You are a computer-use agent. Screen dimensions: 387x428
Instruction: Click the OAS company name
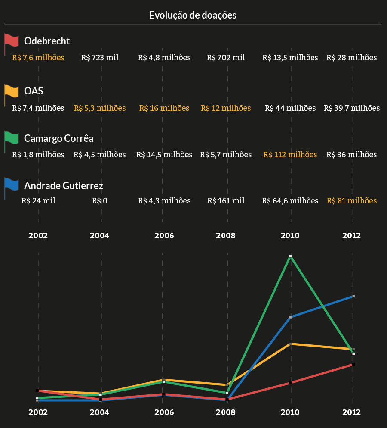pyautogui.click(x=34, y=91)
